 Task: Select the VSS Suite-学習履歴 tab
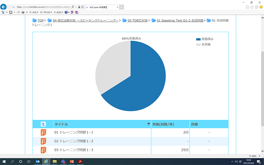(x=101, y=7)
